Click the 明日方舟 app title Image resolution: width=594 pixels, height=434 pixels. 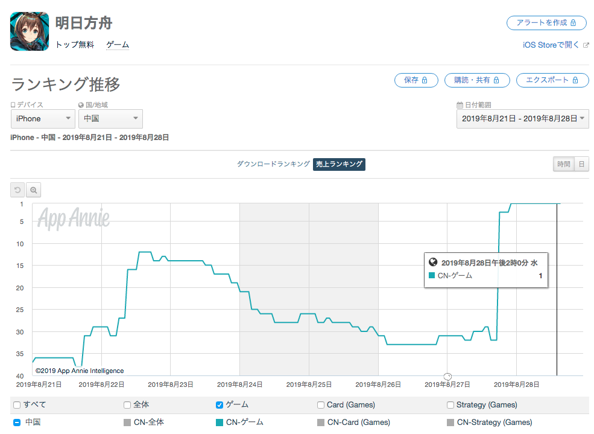pyautogui.click(x=84, y=23)
